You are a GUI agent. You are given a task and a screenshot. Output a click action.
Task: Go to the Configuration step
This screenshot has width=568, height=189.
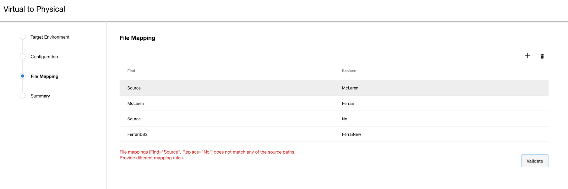[x=44, y=57]
